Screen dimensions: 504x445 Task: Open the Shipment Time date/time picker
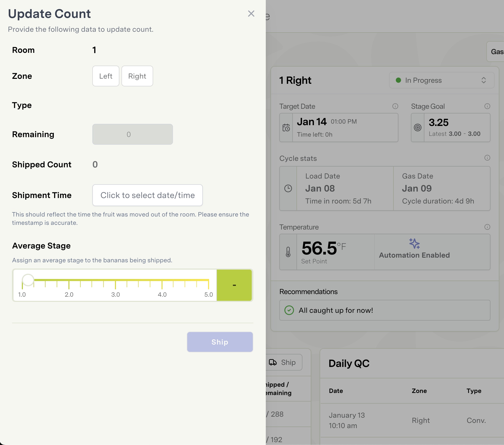click(147, 195)
